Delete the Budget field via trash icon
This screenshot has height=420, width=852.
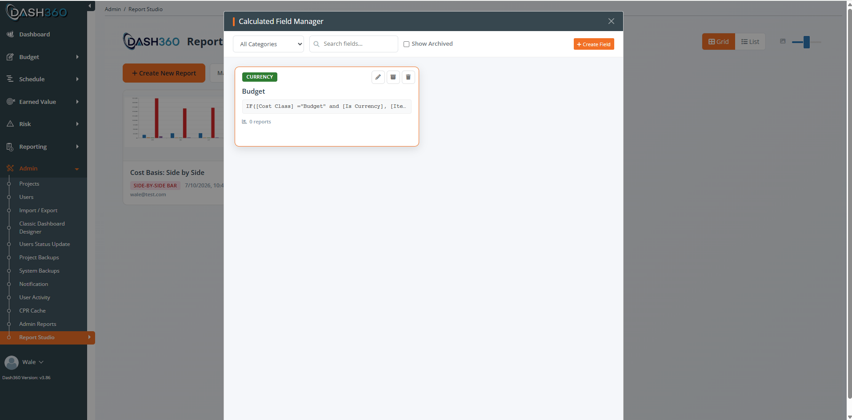tap(408, 77)
